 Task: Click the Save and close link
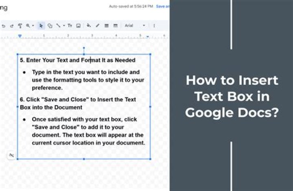tap(162, 7)
